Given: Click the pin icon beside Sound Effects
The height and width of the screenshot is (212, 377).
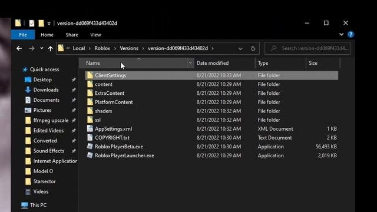Looking at the screenshot, I should click(74, 151).
